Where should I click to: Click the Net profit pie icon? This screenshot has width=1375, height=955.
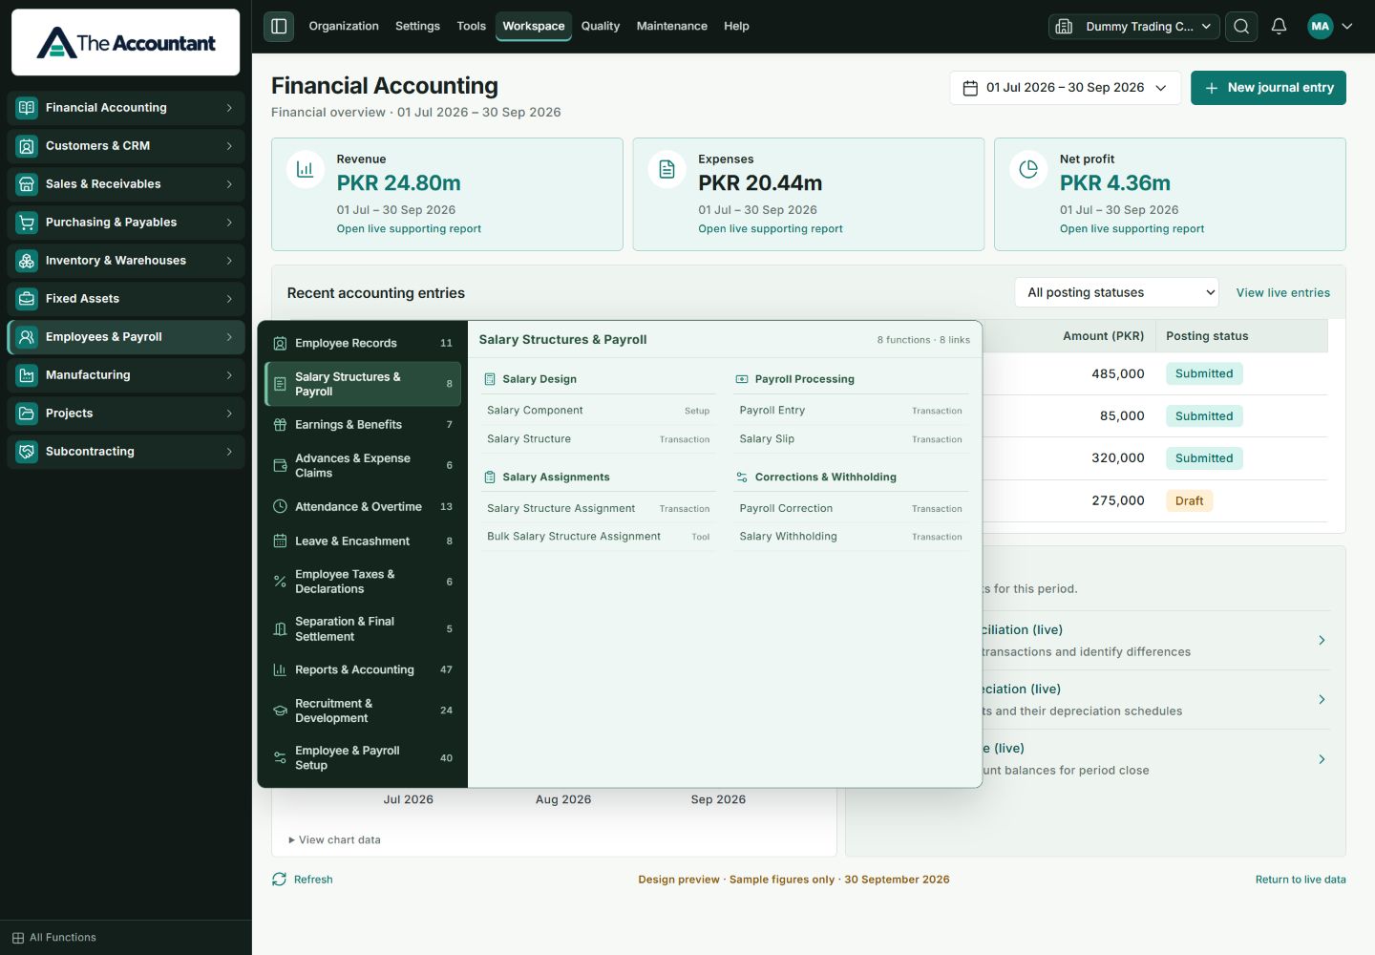click(1028, 169)
